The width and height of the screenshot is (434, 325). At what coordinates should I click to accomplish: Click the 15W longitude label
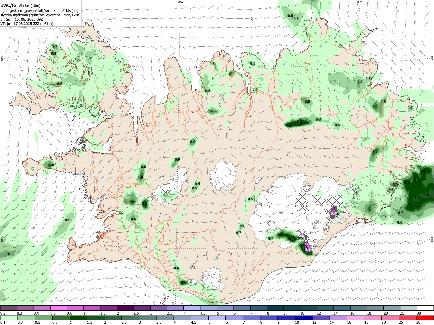tap(359, 2)
